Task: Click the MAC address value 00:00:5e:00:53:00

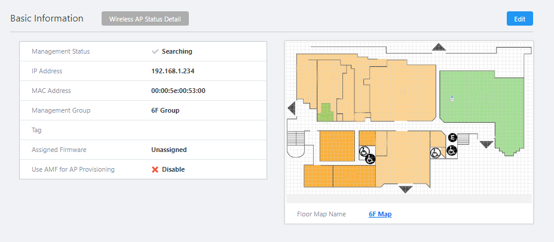Action: [179, 91]
